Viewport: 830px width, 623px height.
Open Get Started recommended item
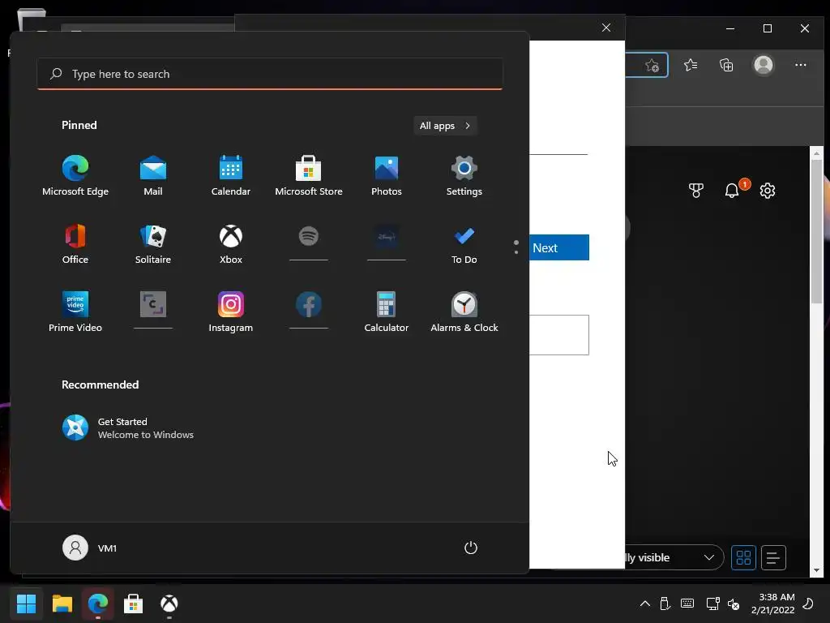click(128, 428)
